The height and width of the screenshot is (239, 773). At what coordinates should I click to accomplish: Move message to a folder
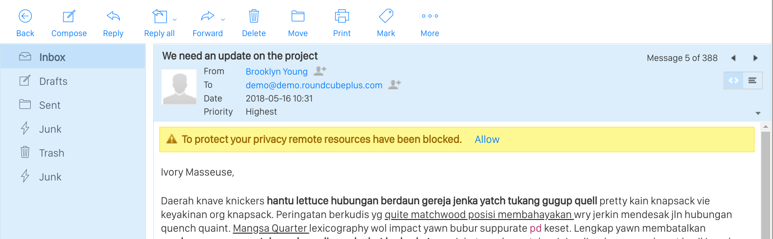(x=298, y=23)
